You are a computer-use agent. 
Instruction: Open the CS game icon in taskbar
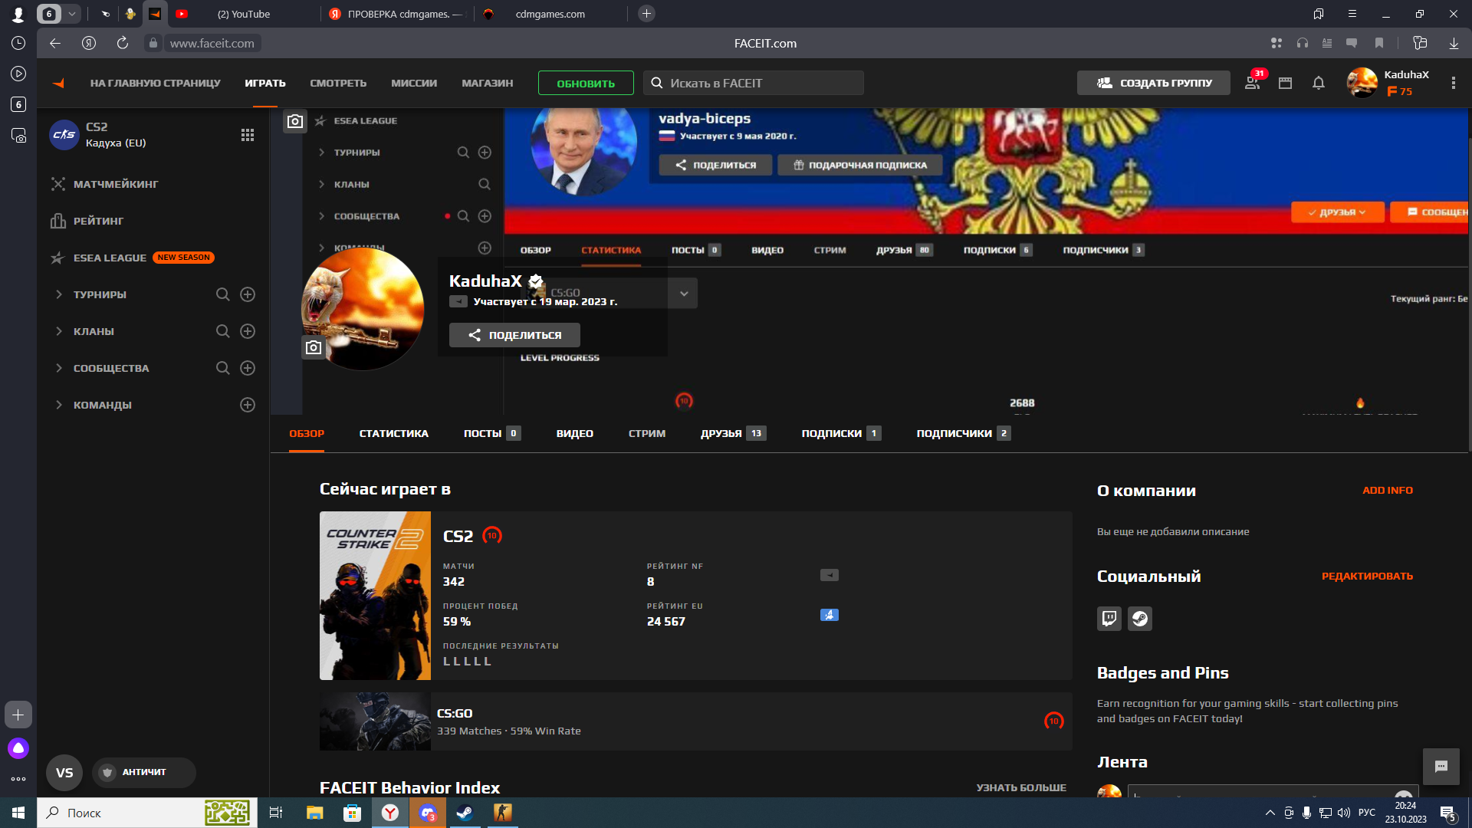coord(502,813)
